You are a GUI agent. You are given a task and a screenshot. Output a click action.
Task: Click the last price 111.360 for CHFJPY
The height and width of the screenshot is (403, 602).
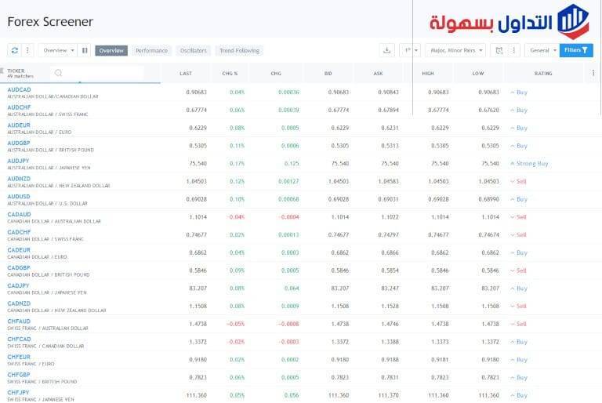(x=196, y=395)
